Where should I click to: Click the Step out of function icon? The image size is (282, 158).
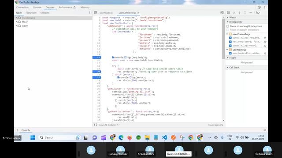point(245,13)
